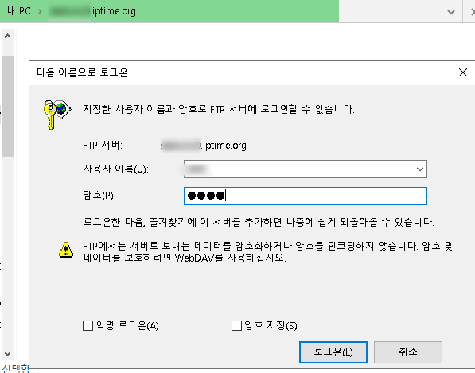Click the 다음 이름으로 로그온 title bar
Screen dimensions: 475x373
(x=243, y=72)
